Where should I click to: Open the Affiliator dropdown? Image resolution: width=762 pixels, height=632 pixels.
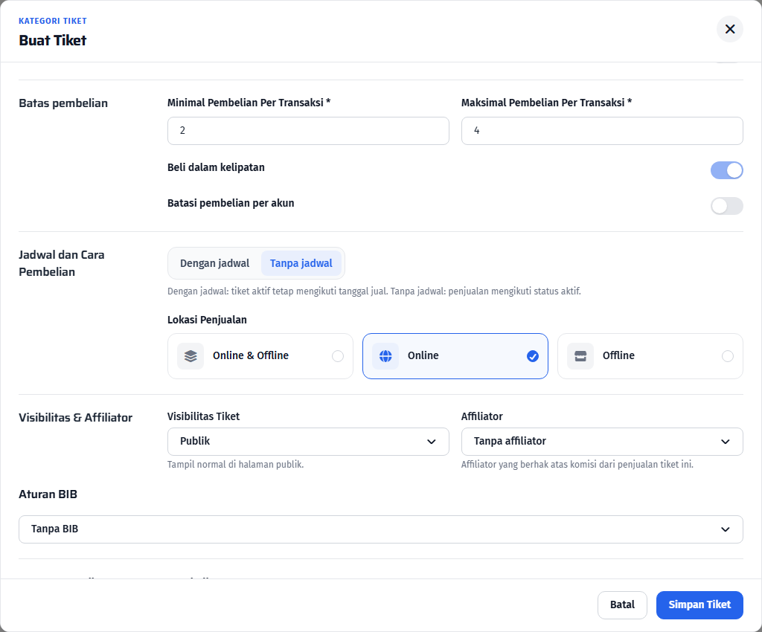[x=602, y=441]
